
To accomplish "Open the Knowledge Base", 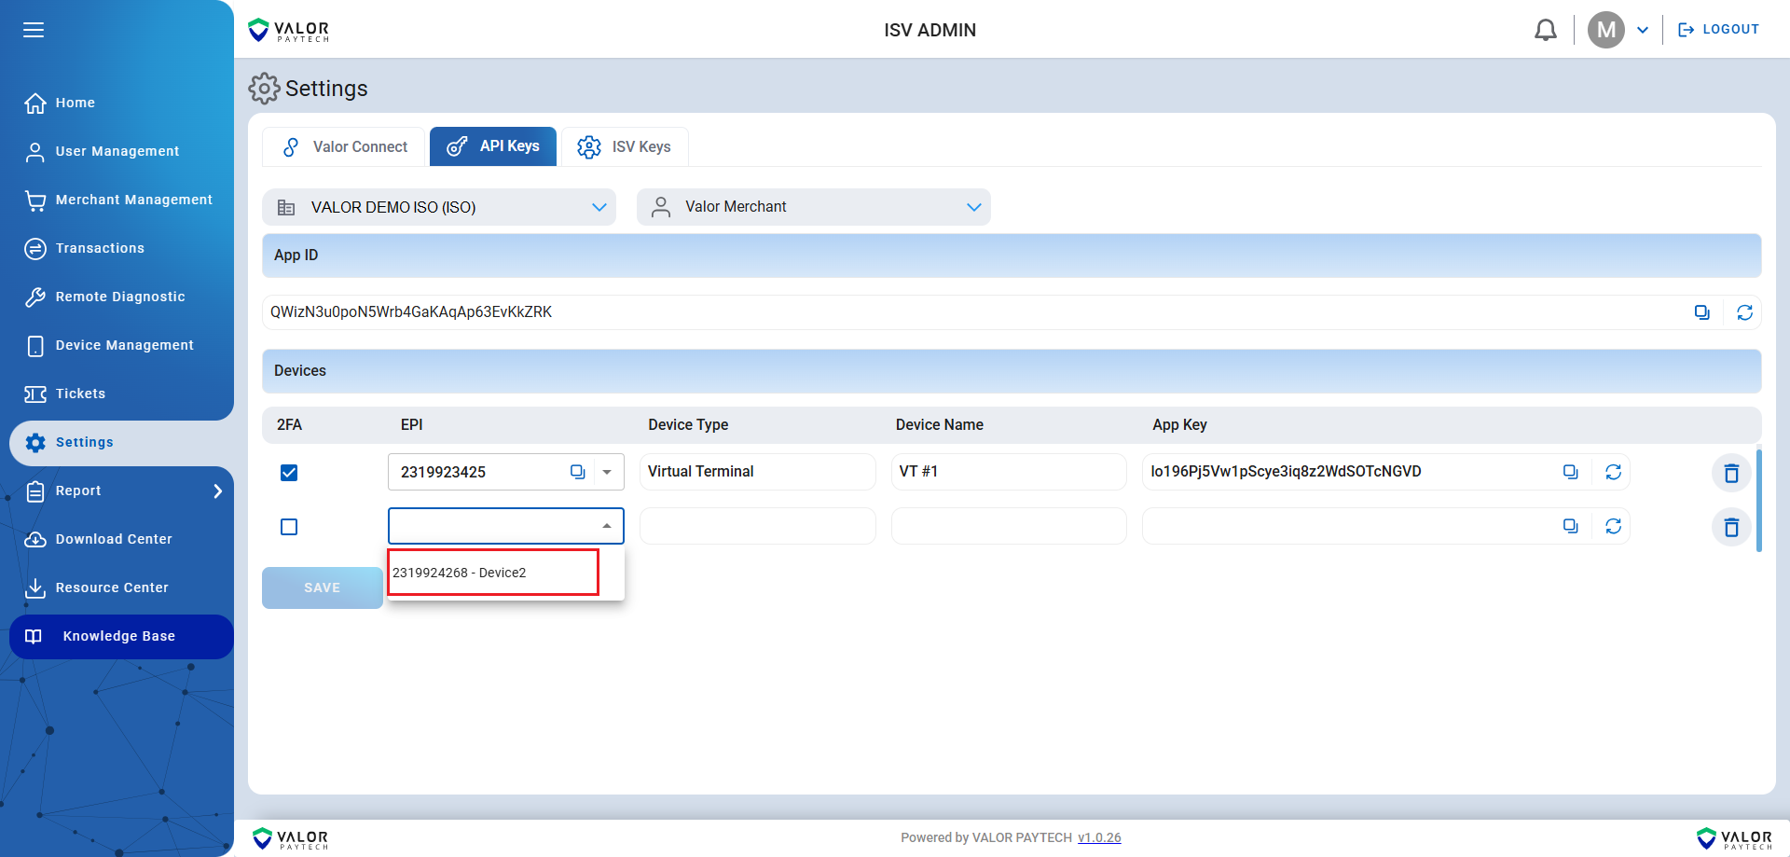I will pos(121,637).
